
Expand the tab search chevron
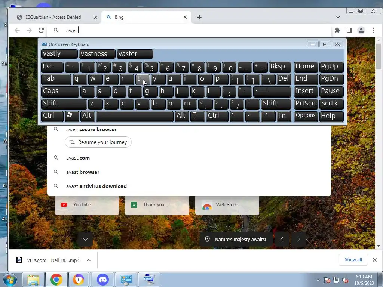coord(338,17)
